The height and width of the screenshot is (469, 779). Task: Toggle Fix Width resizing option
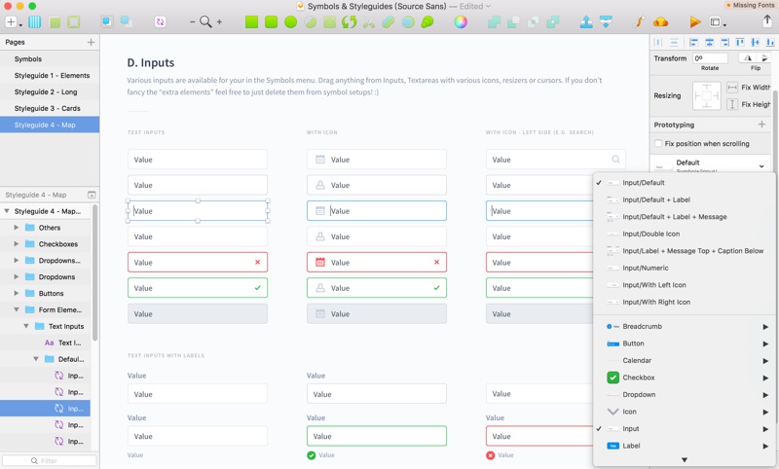click(x=733, y=89)
